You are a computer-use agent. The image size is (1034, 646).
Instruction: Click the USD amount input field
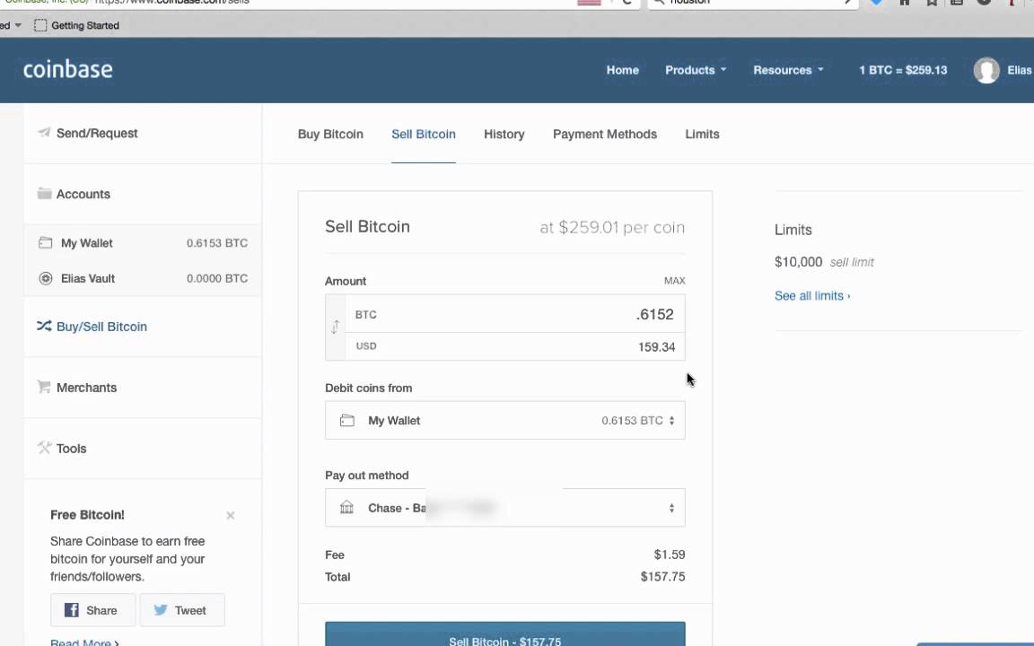(515, 346)
